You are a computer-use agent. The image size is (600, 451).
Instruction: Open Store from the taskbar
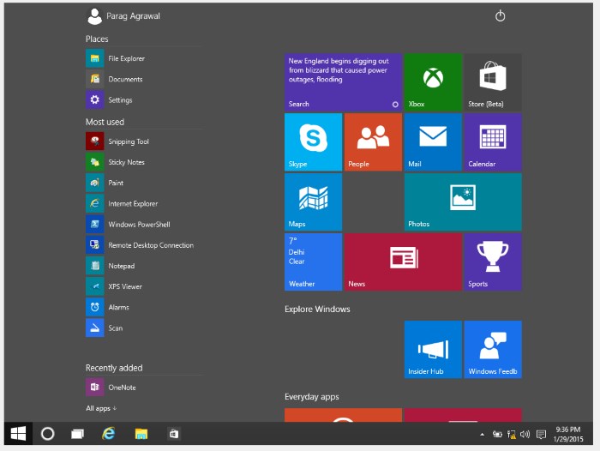[174, 434]
